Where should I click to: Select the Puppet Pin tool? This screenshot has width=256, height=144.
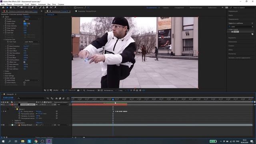tap(55, 8)
